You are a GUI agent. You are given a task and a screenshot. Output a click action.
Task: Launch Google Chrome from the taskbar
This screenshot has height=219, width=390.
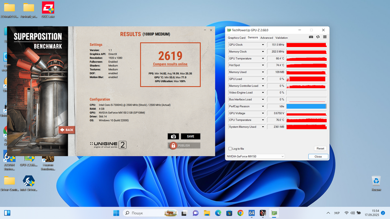240,213
